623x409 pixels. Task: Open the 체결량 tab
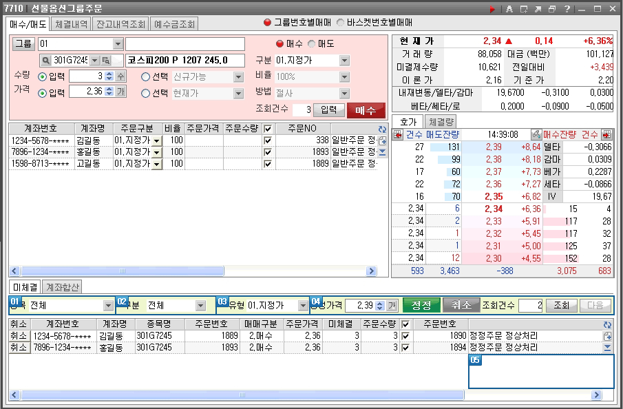(x=441, y=122)
